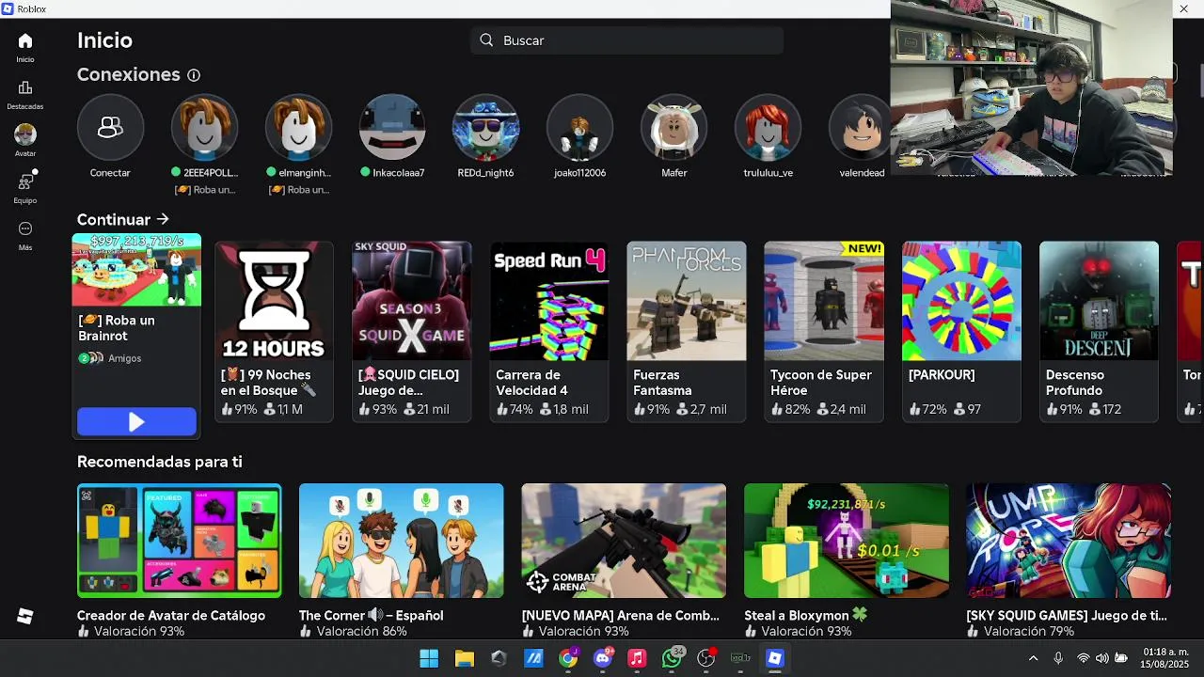1204x677 pixels.
Task: Open volume control in system tray
Action: pyautogui.click(x=1101, y=658)
